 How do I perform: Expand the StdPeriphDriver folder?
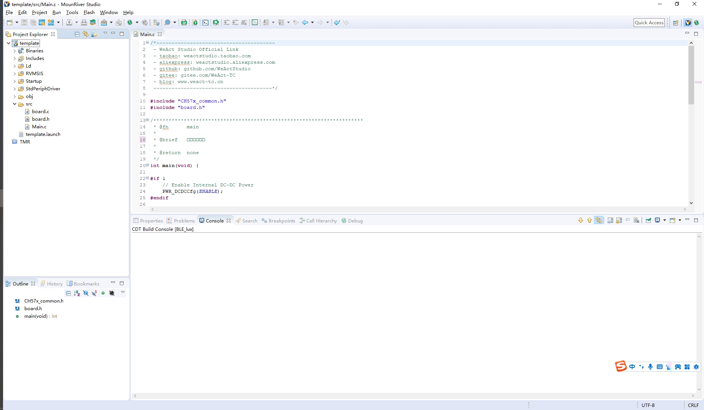click(x=14, y=89)
